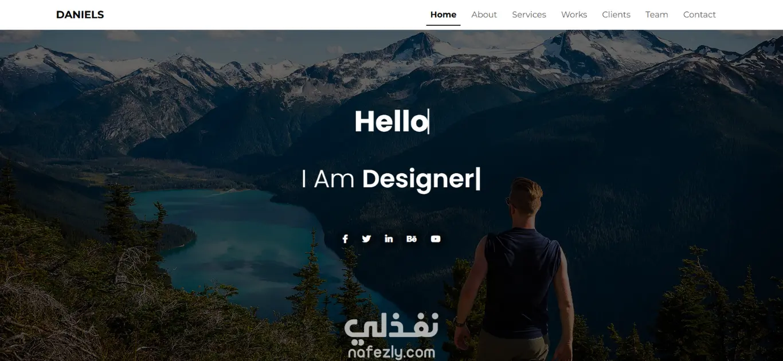Screen dimensions: 783x361
Task: Open the YouTube social icon
Action: pos(436,239)
